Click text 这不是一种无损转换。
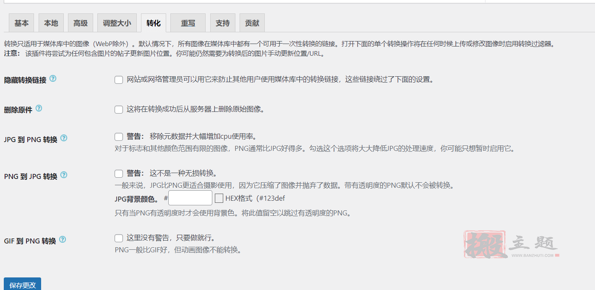 [183, 173]
